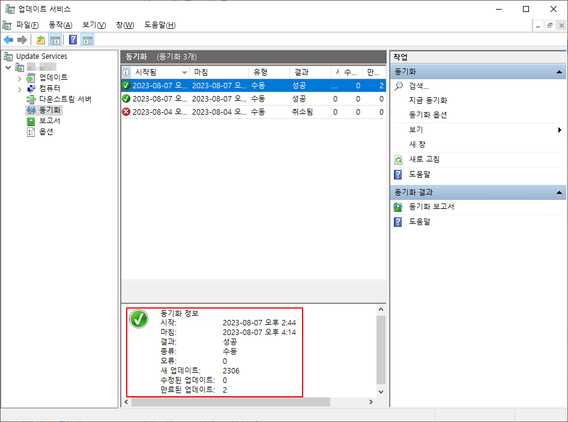
Task: Click the Forward arrow toolbar icon
Action: (x=22, y=40)
